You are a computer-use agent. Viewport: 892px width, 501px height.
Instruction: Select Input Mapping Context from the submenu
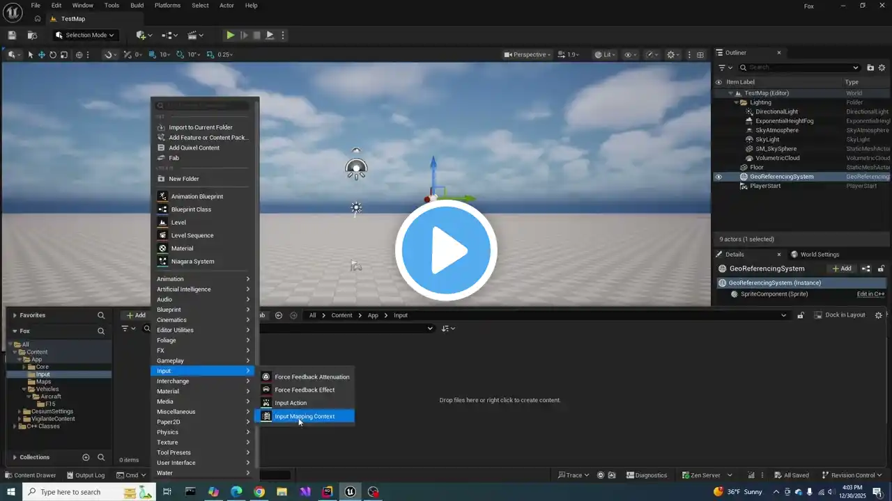coord(305,416)
